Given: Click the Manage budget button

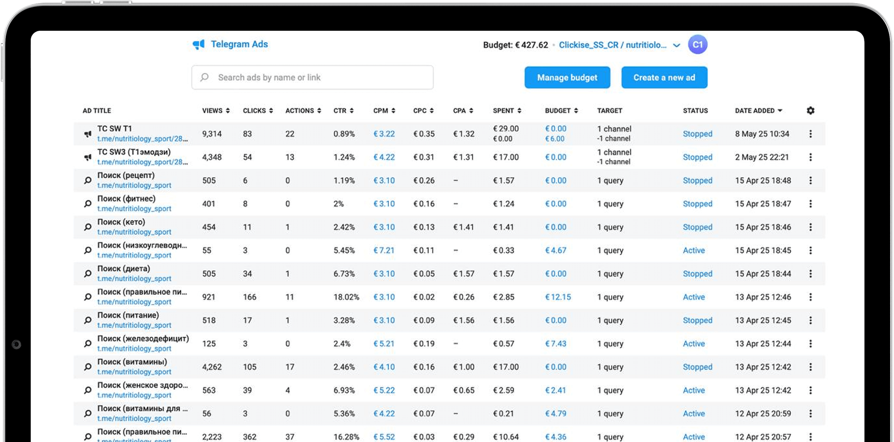Looking at the screenshot, I should (568, 77).
